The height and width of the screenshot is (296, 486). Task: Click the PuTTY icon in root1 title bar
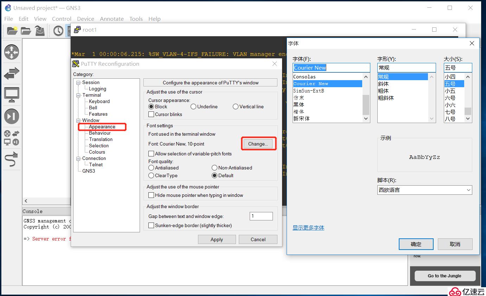click(x=77, y=30)
